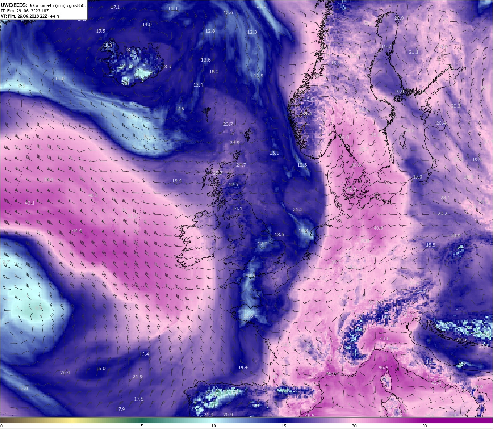This screenshot has width=493, height=429.
Task: Click the 18.9 value near Iceland
Action: pyautogui.click(x=166, y=67)
